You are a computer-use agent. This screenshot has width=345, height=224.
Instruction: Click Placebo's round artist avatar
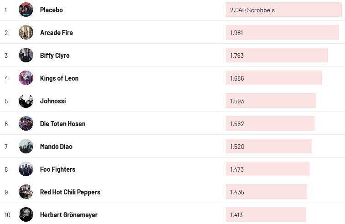coord(26,10)
